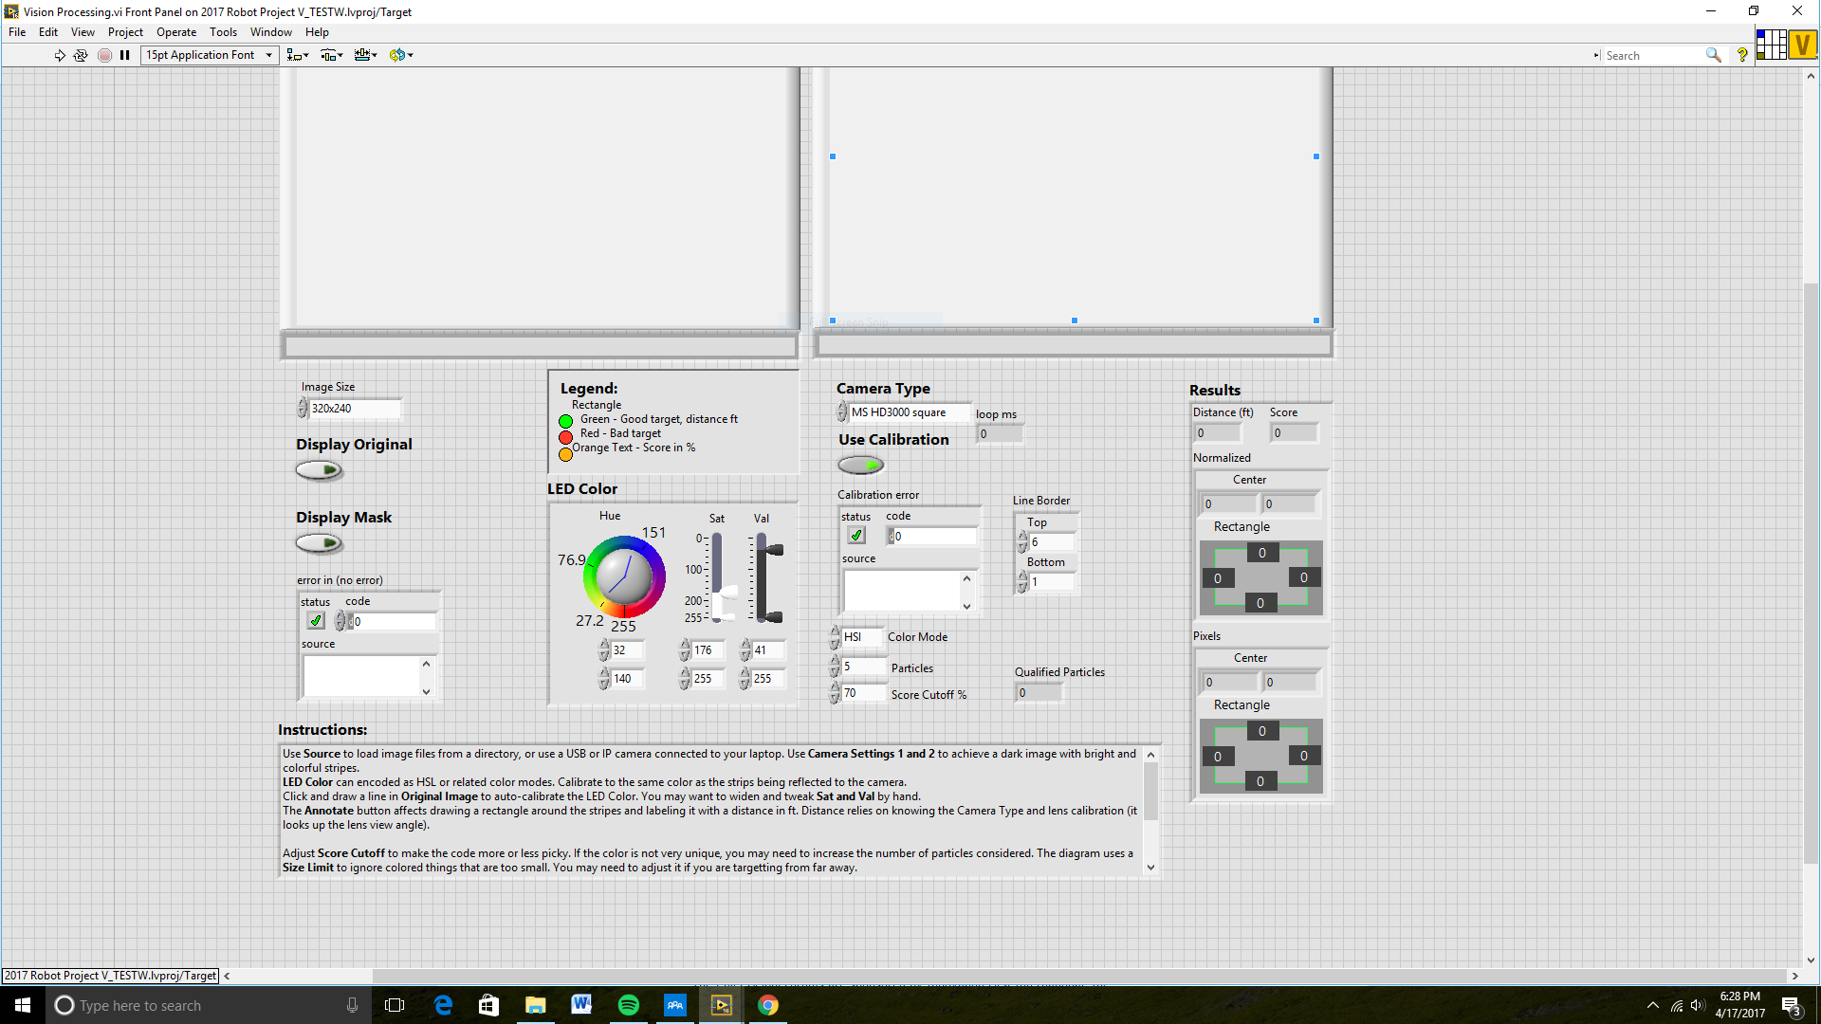Click the Hue color wheel knob
Screen dimensions: 1821x1024
pyautogui.click(x=624, y=577)
